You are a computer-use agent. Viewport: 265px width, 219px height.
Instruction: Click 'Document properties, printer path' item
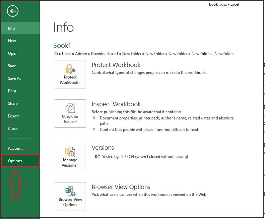click(x=167, y=120)
